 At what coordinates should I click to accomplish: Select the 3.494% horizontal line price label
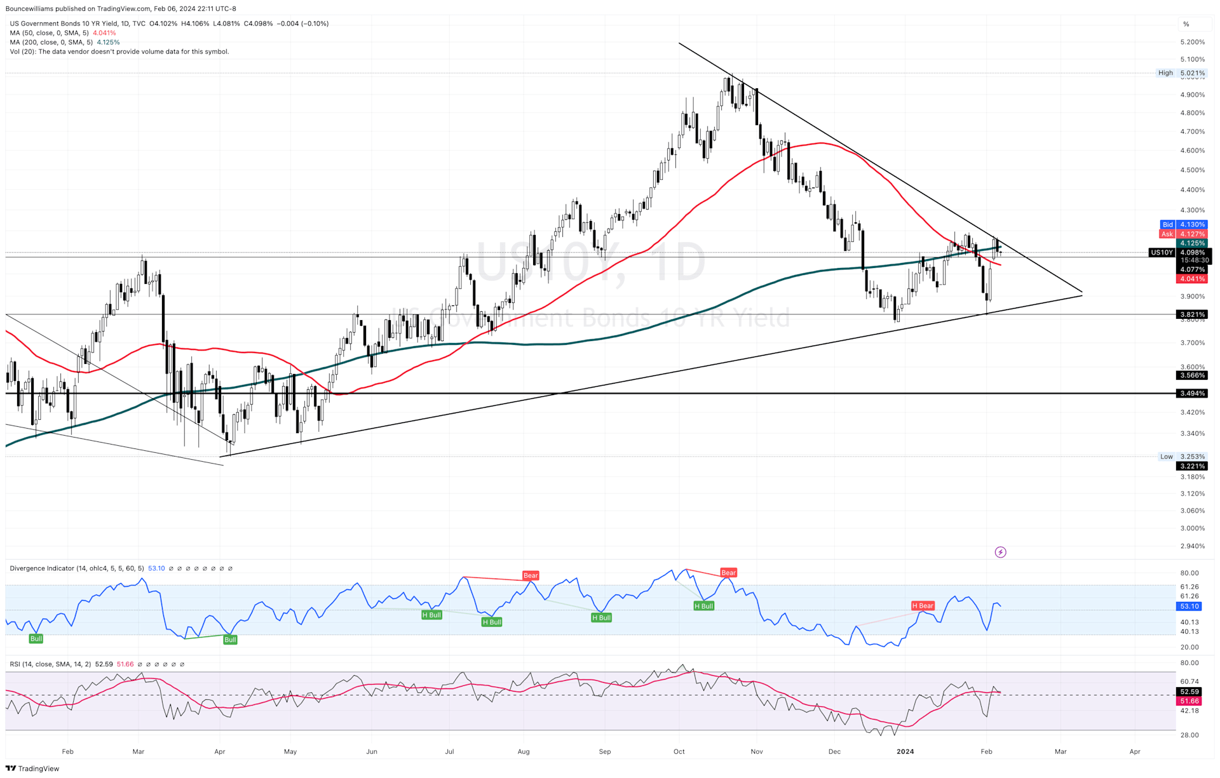pyautogui.click(x=1191, y=393)
